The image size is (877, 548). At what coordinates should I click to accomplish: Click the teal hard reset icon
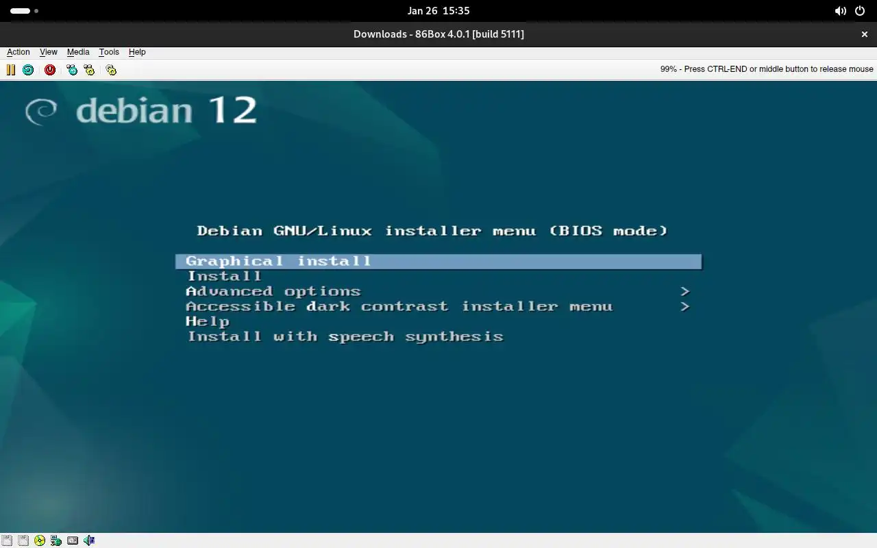28,70
